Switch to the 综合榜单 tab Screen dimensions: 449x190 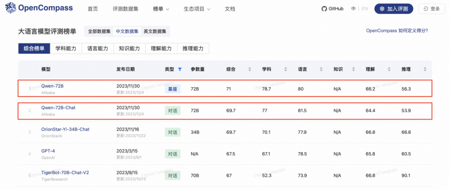(34, 48)
